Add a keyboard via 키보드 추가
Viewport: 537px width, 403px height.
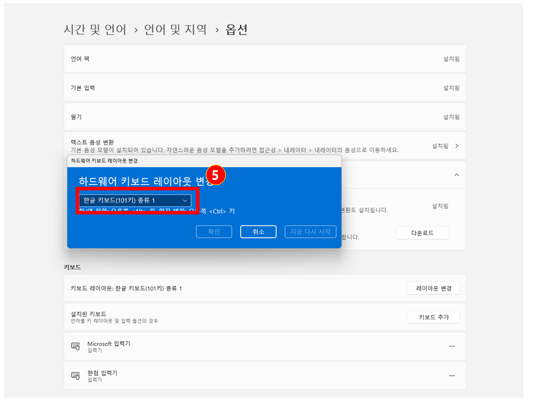(434, 316)
